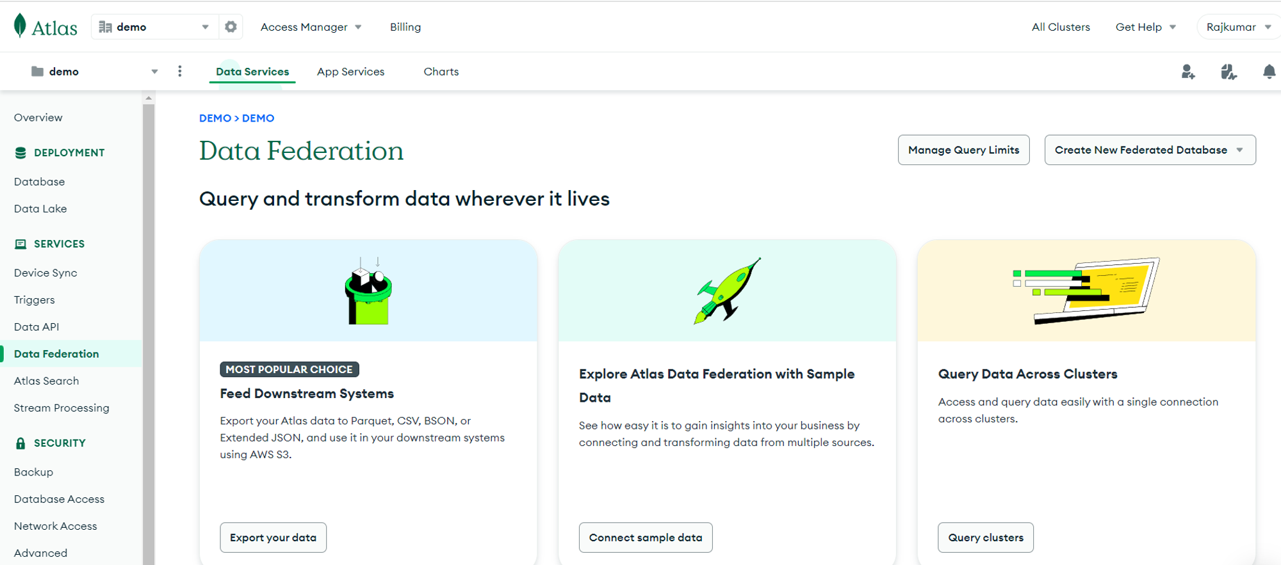Expand the demo project selector
The height and width of the screenshot is (565, 1281).
tap(154, 72)
